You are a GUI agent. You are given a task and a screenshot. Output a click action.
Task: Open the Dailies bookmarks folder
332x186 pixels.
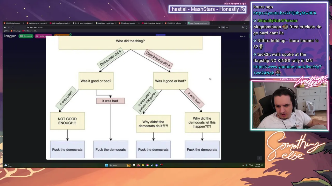(x=7, y=31)
